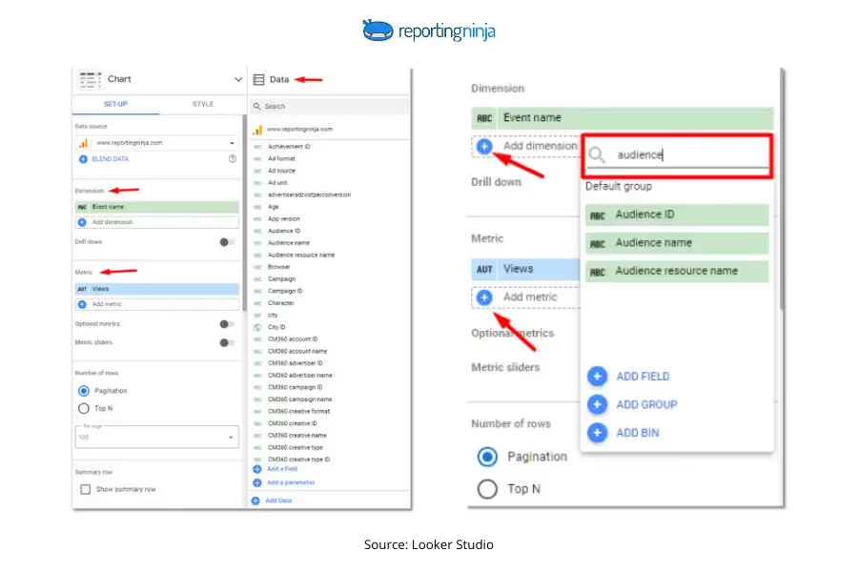The width and height of the screenshot is (858, 572).
Task: Click the ABC type icon on the small Event name chip
Action: [82, 207]
